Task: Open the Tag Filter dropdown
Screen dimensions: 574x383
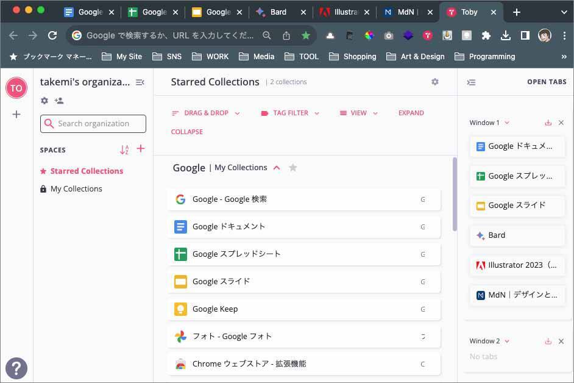Action: click(290, 113)
